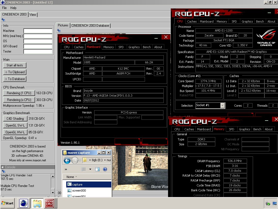
Task: Open the globe application in taskbar
Action: 24,203
